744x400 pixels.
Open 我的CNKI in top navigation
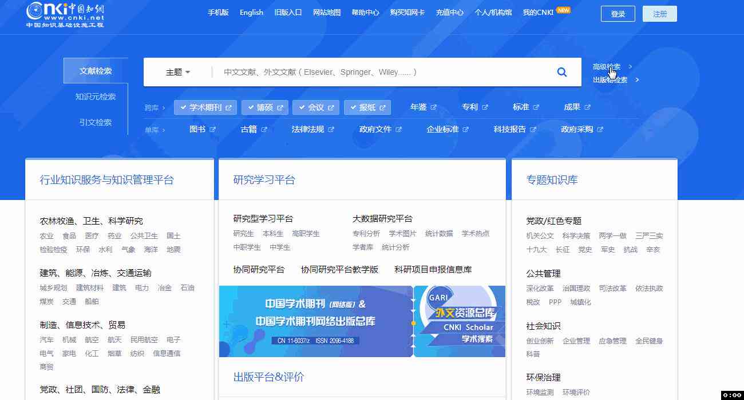[x=539, y=12]
